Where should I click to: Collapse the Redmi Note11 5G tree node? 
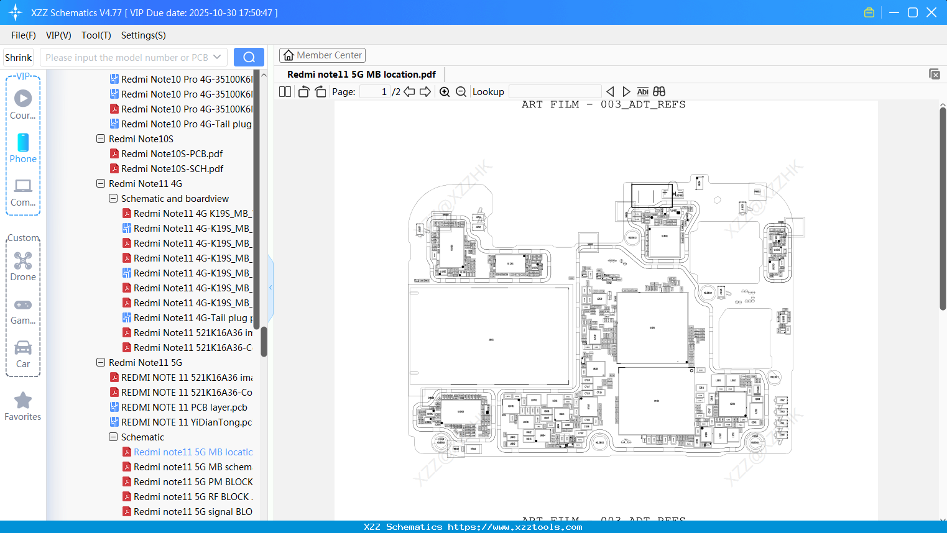pos(100,362)
